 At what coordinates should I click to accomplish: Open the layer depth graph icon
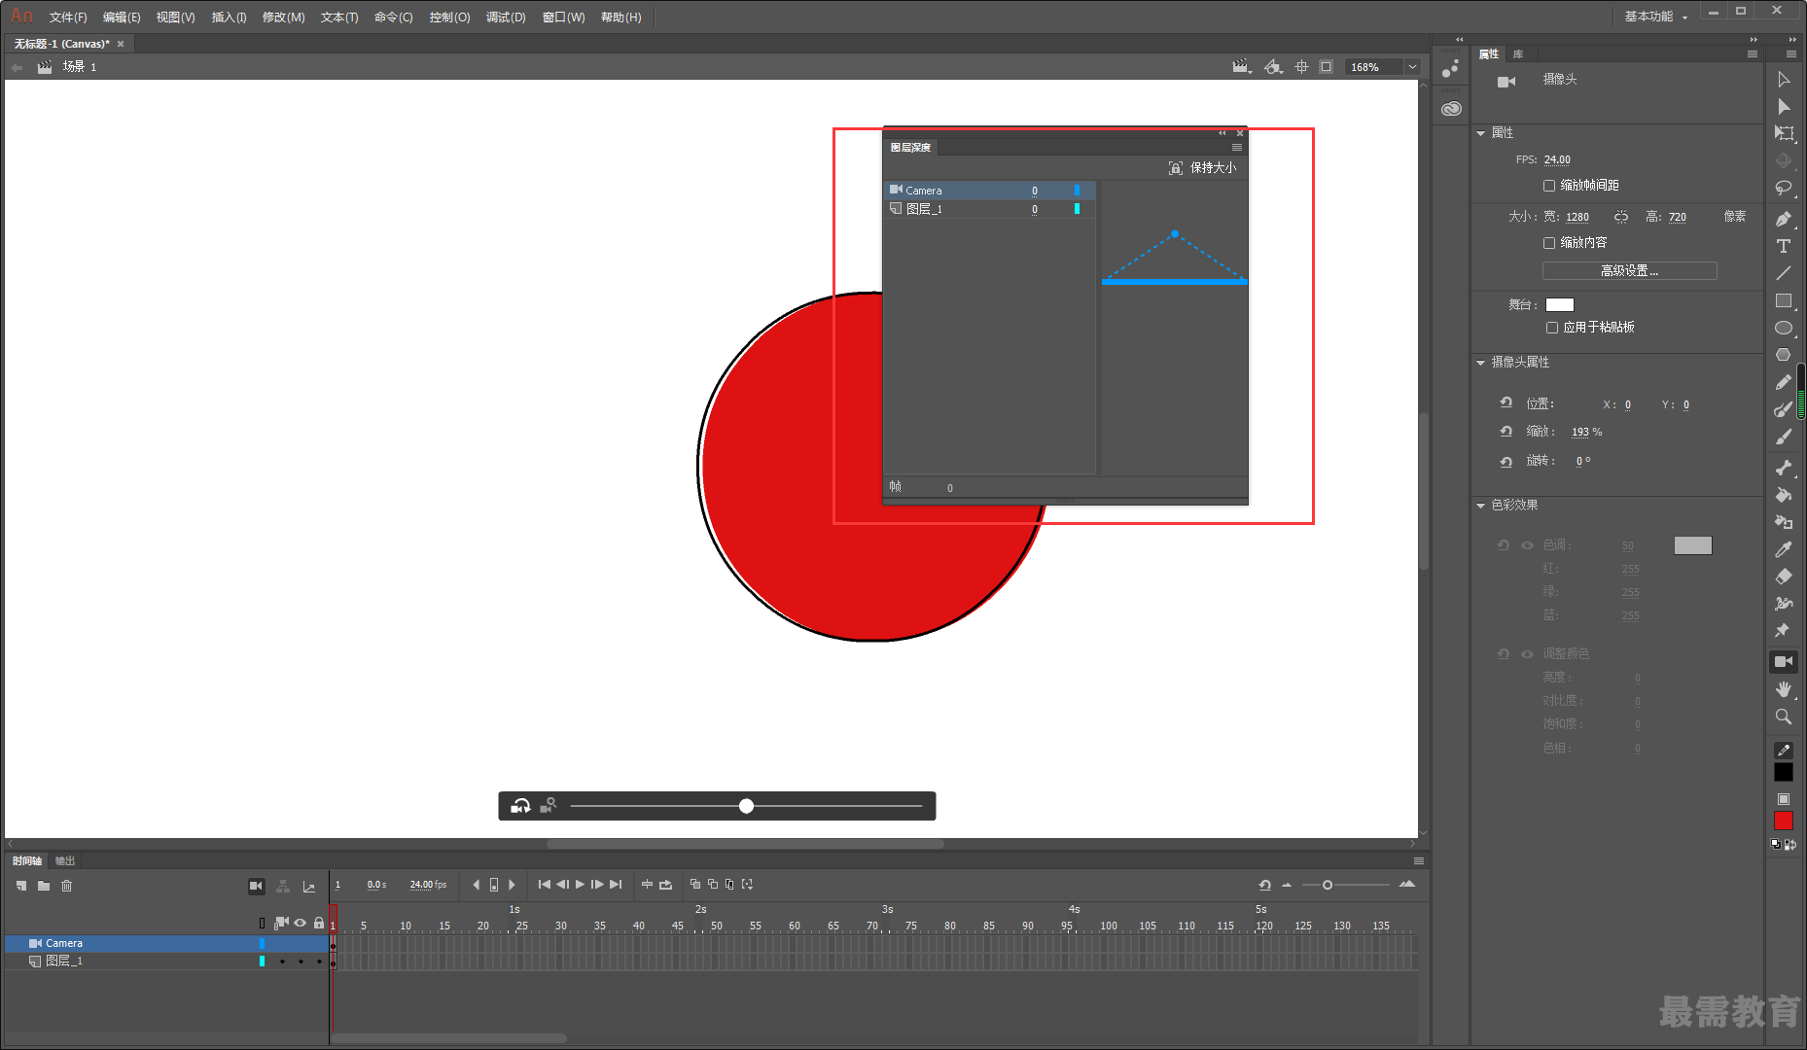point(308,887)
